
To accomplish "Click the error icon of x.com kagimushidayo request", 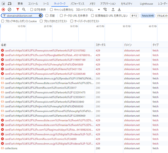I will (2, 129).
